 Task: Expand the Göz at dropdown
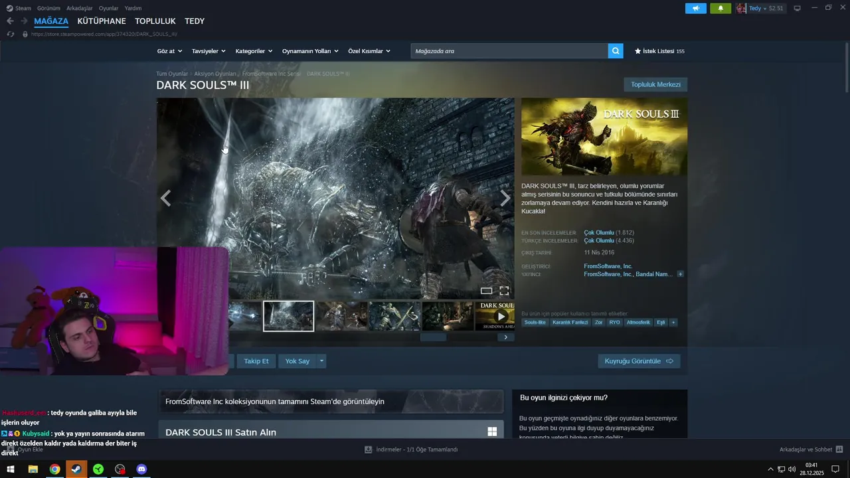point(169,51)
